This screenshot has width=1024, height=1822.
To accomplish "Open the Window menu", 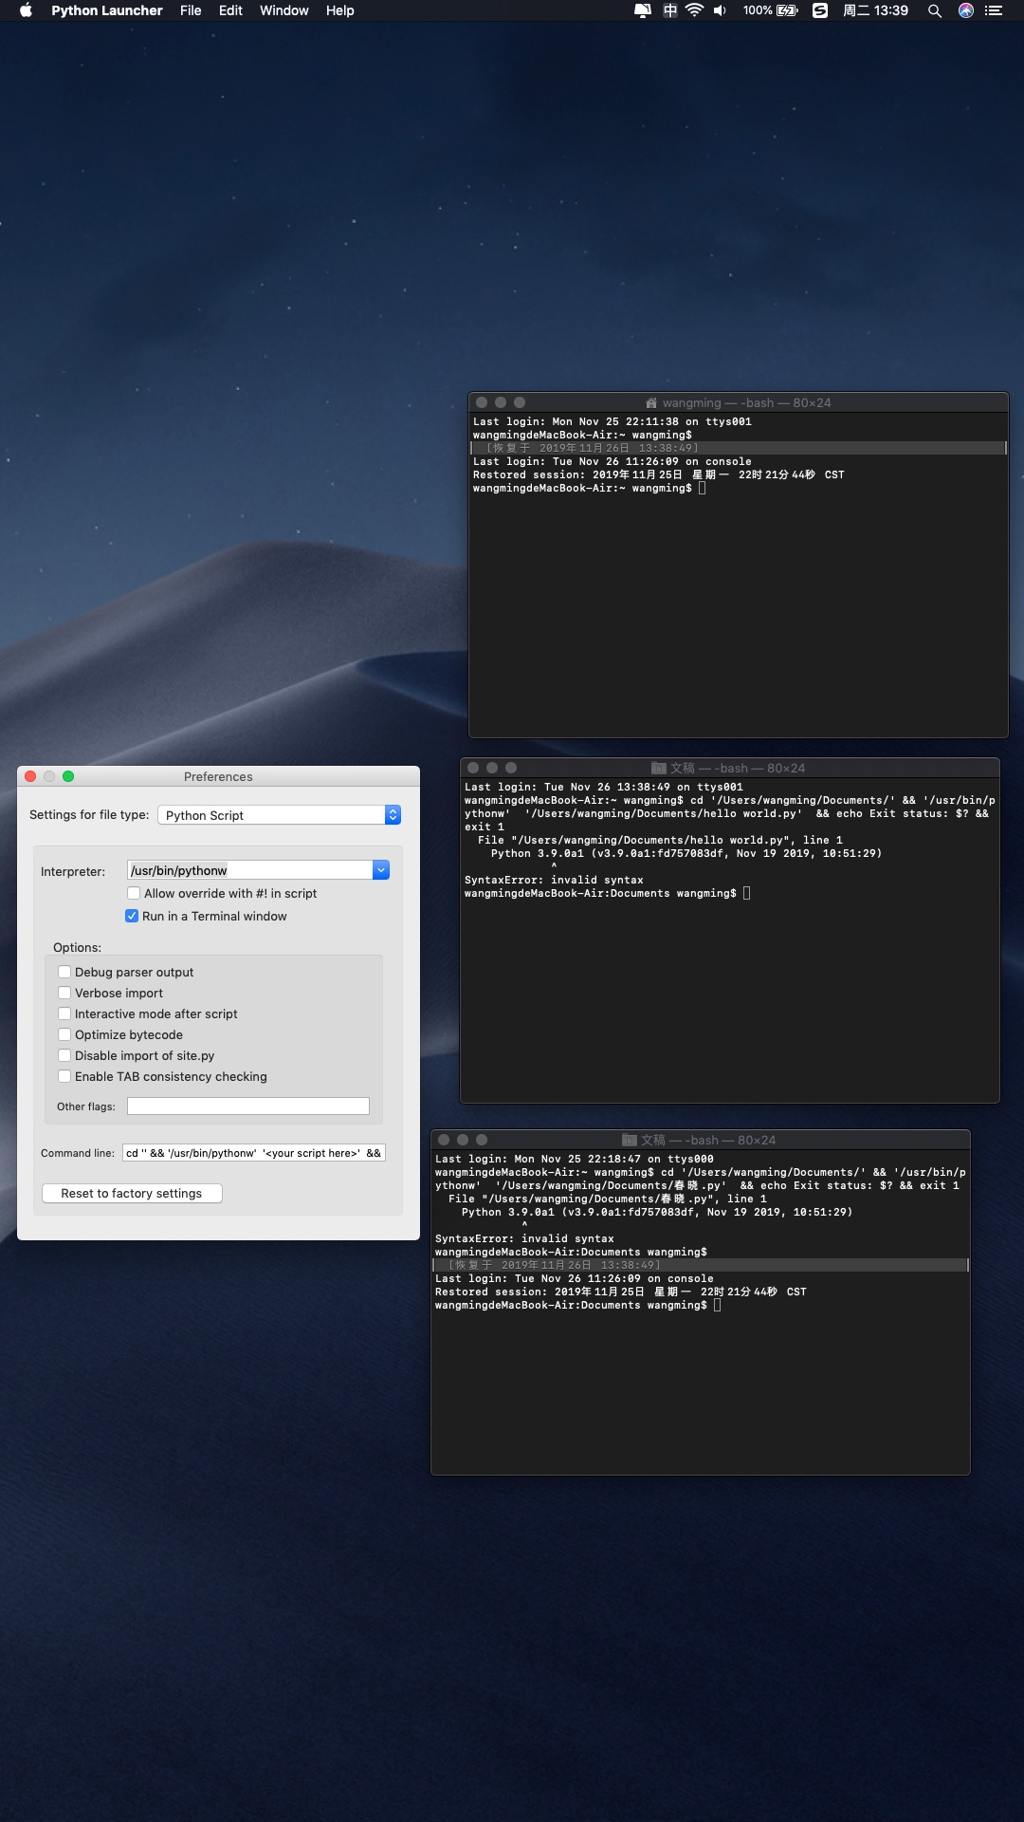I will pyautogui.click(x=284, y=10).
